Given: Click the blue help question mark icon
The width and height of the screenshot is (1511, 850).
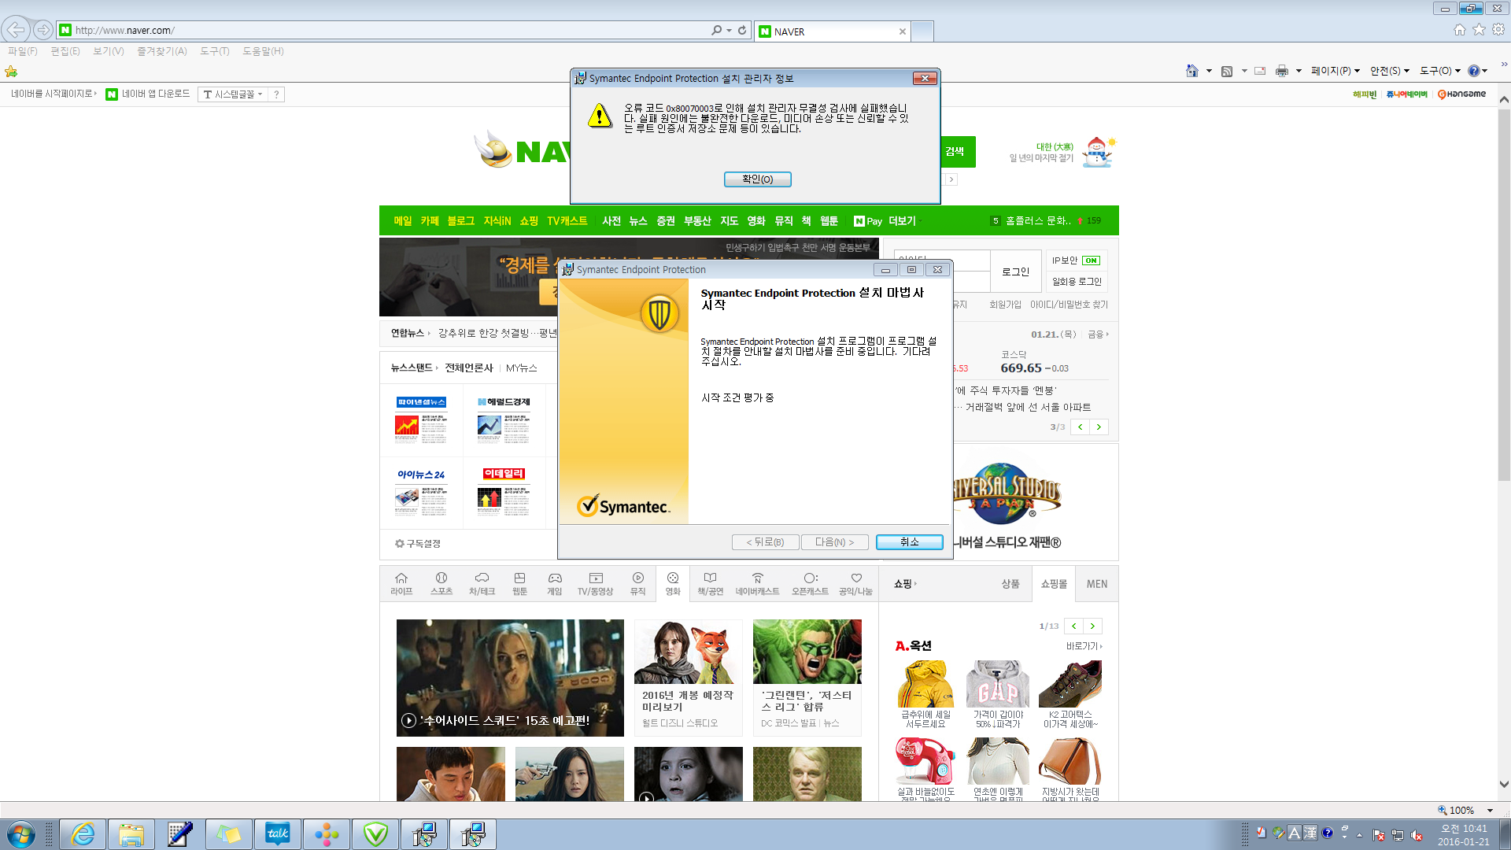Looking at the screenshot, I should pyautogui.click(x=1473, y=71).
